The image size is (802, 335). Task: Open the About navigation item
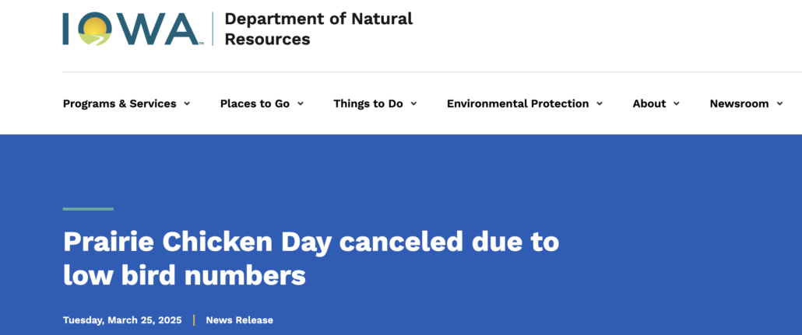coord(649,103)
